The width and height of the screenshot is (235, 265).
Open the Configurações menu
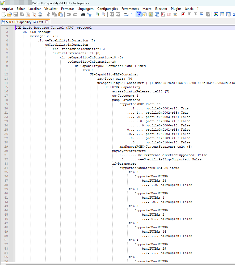click(108, 9)
